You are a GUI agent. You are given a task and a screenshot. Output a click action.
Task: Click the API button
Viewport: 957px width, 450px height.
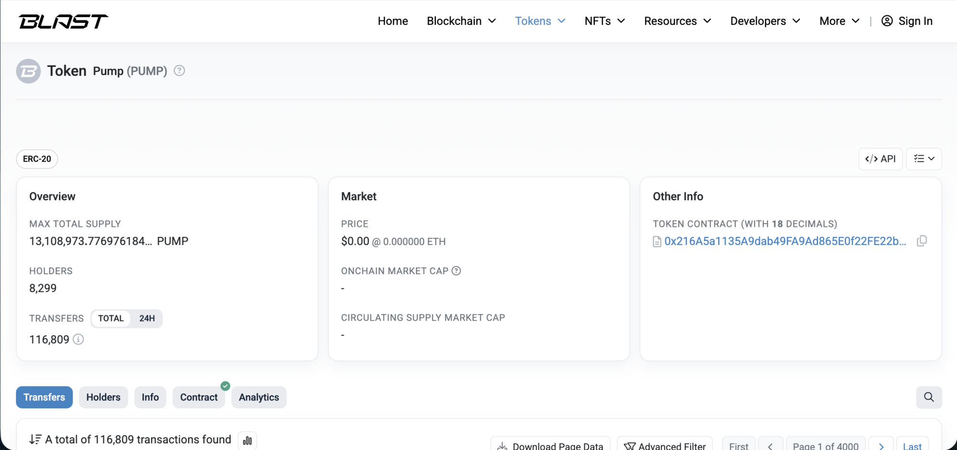click(x=880, y=159)
